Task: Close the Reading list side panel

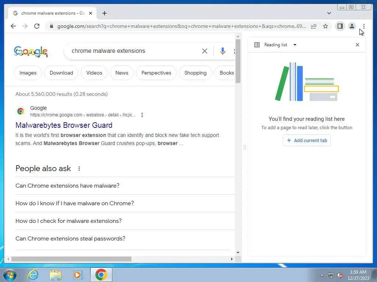Action: point(357,45)
